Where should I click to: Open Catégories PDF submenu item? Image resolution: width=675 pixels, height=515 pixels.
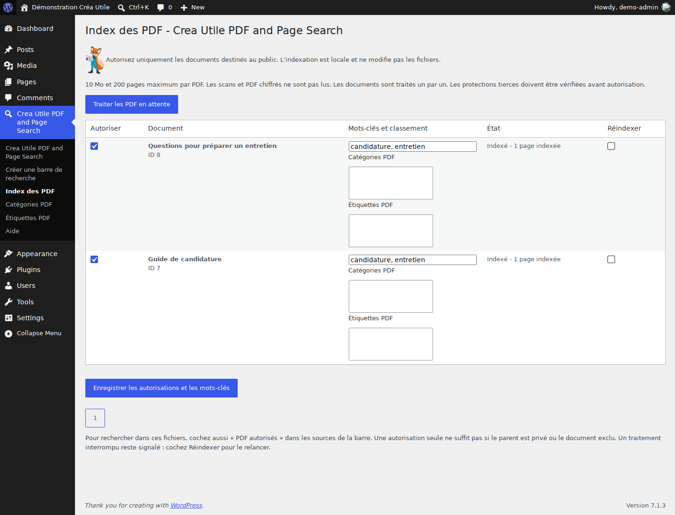[x=37, y=205]
